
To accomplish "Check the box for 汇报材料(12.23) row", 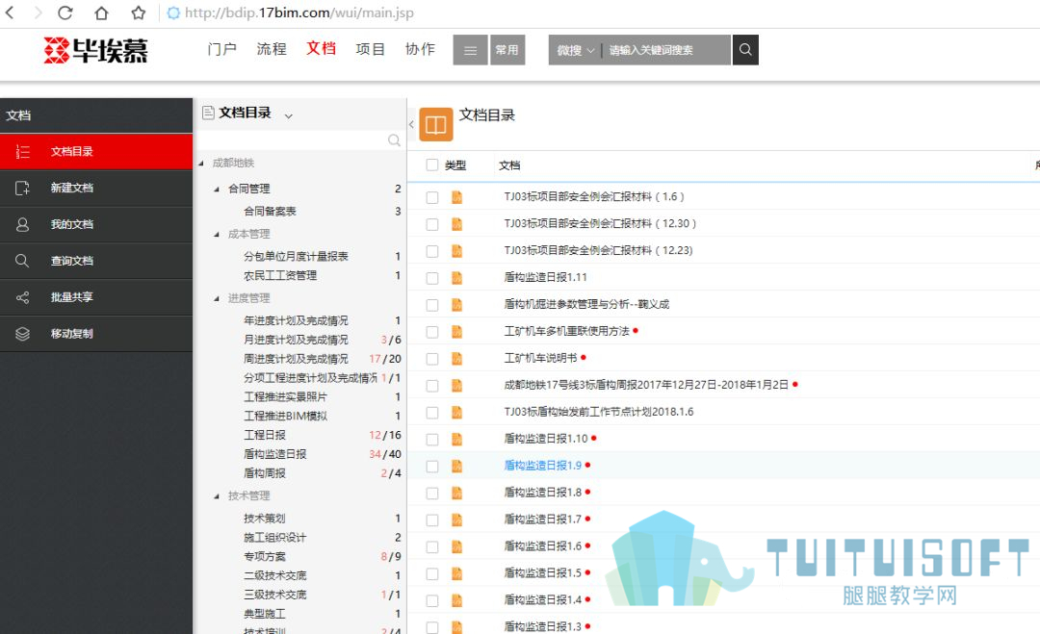I will (x=432, y=251).
